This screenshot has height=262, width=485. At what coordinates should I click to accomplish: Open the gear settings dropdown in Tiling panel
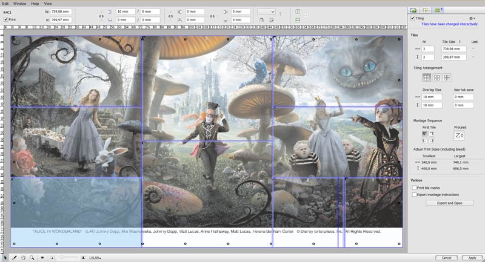(x=472, y=19)
